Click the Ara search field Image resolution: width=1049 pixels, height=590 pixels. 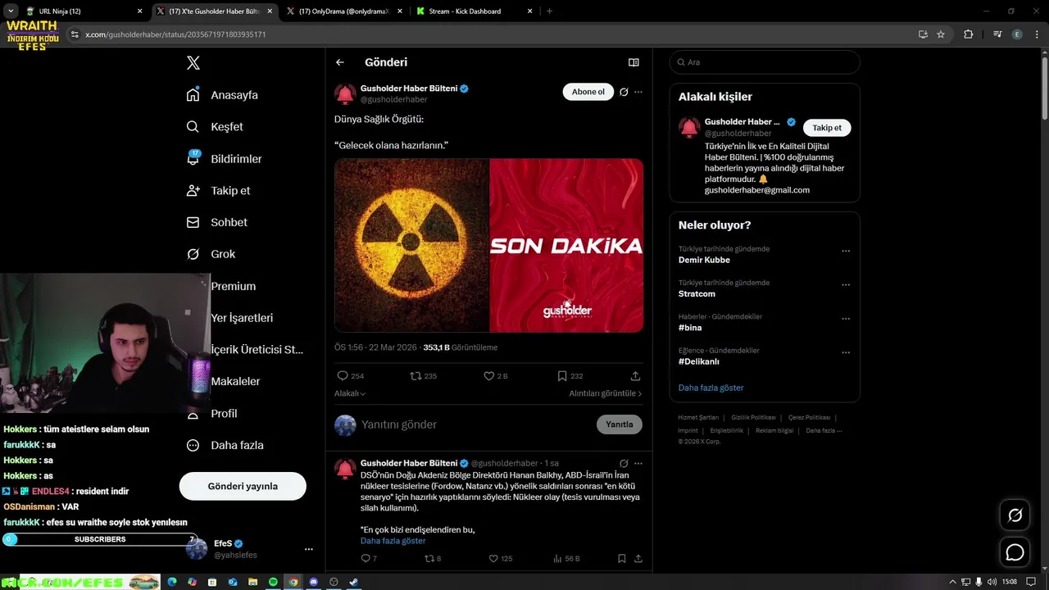click(765, 62)
